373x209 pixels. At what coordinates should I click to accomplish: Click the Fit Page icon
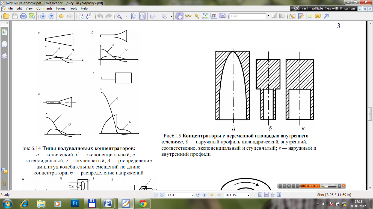tap(134, 16)
